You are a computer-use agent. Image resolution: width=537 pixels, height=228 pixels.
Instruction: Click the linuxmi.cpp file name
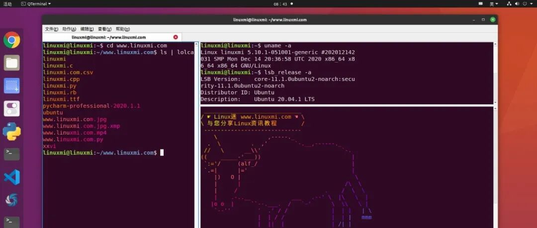(61, 79)
